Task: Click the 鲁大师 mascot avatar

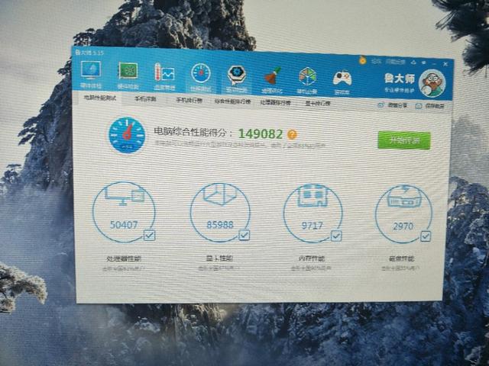Action: tap(432, 83)
